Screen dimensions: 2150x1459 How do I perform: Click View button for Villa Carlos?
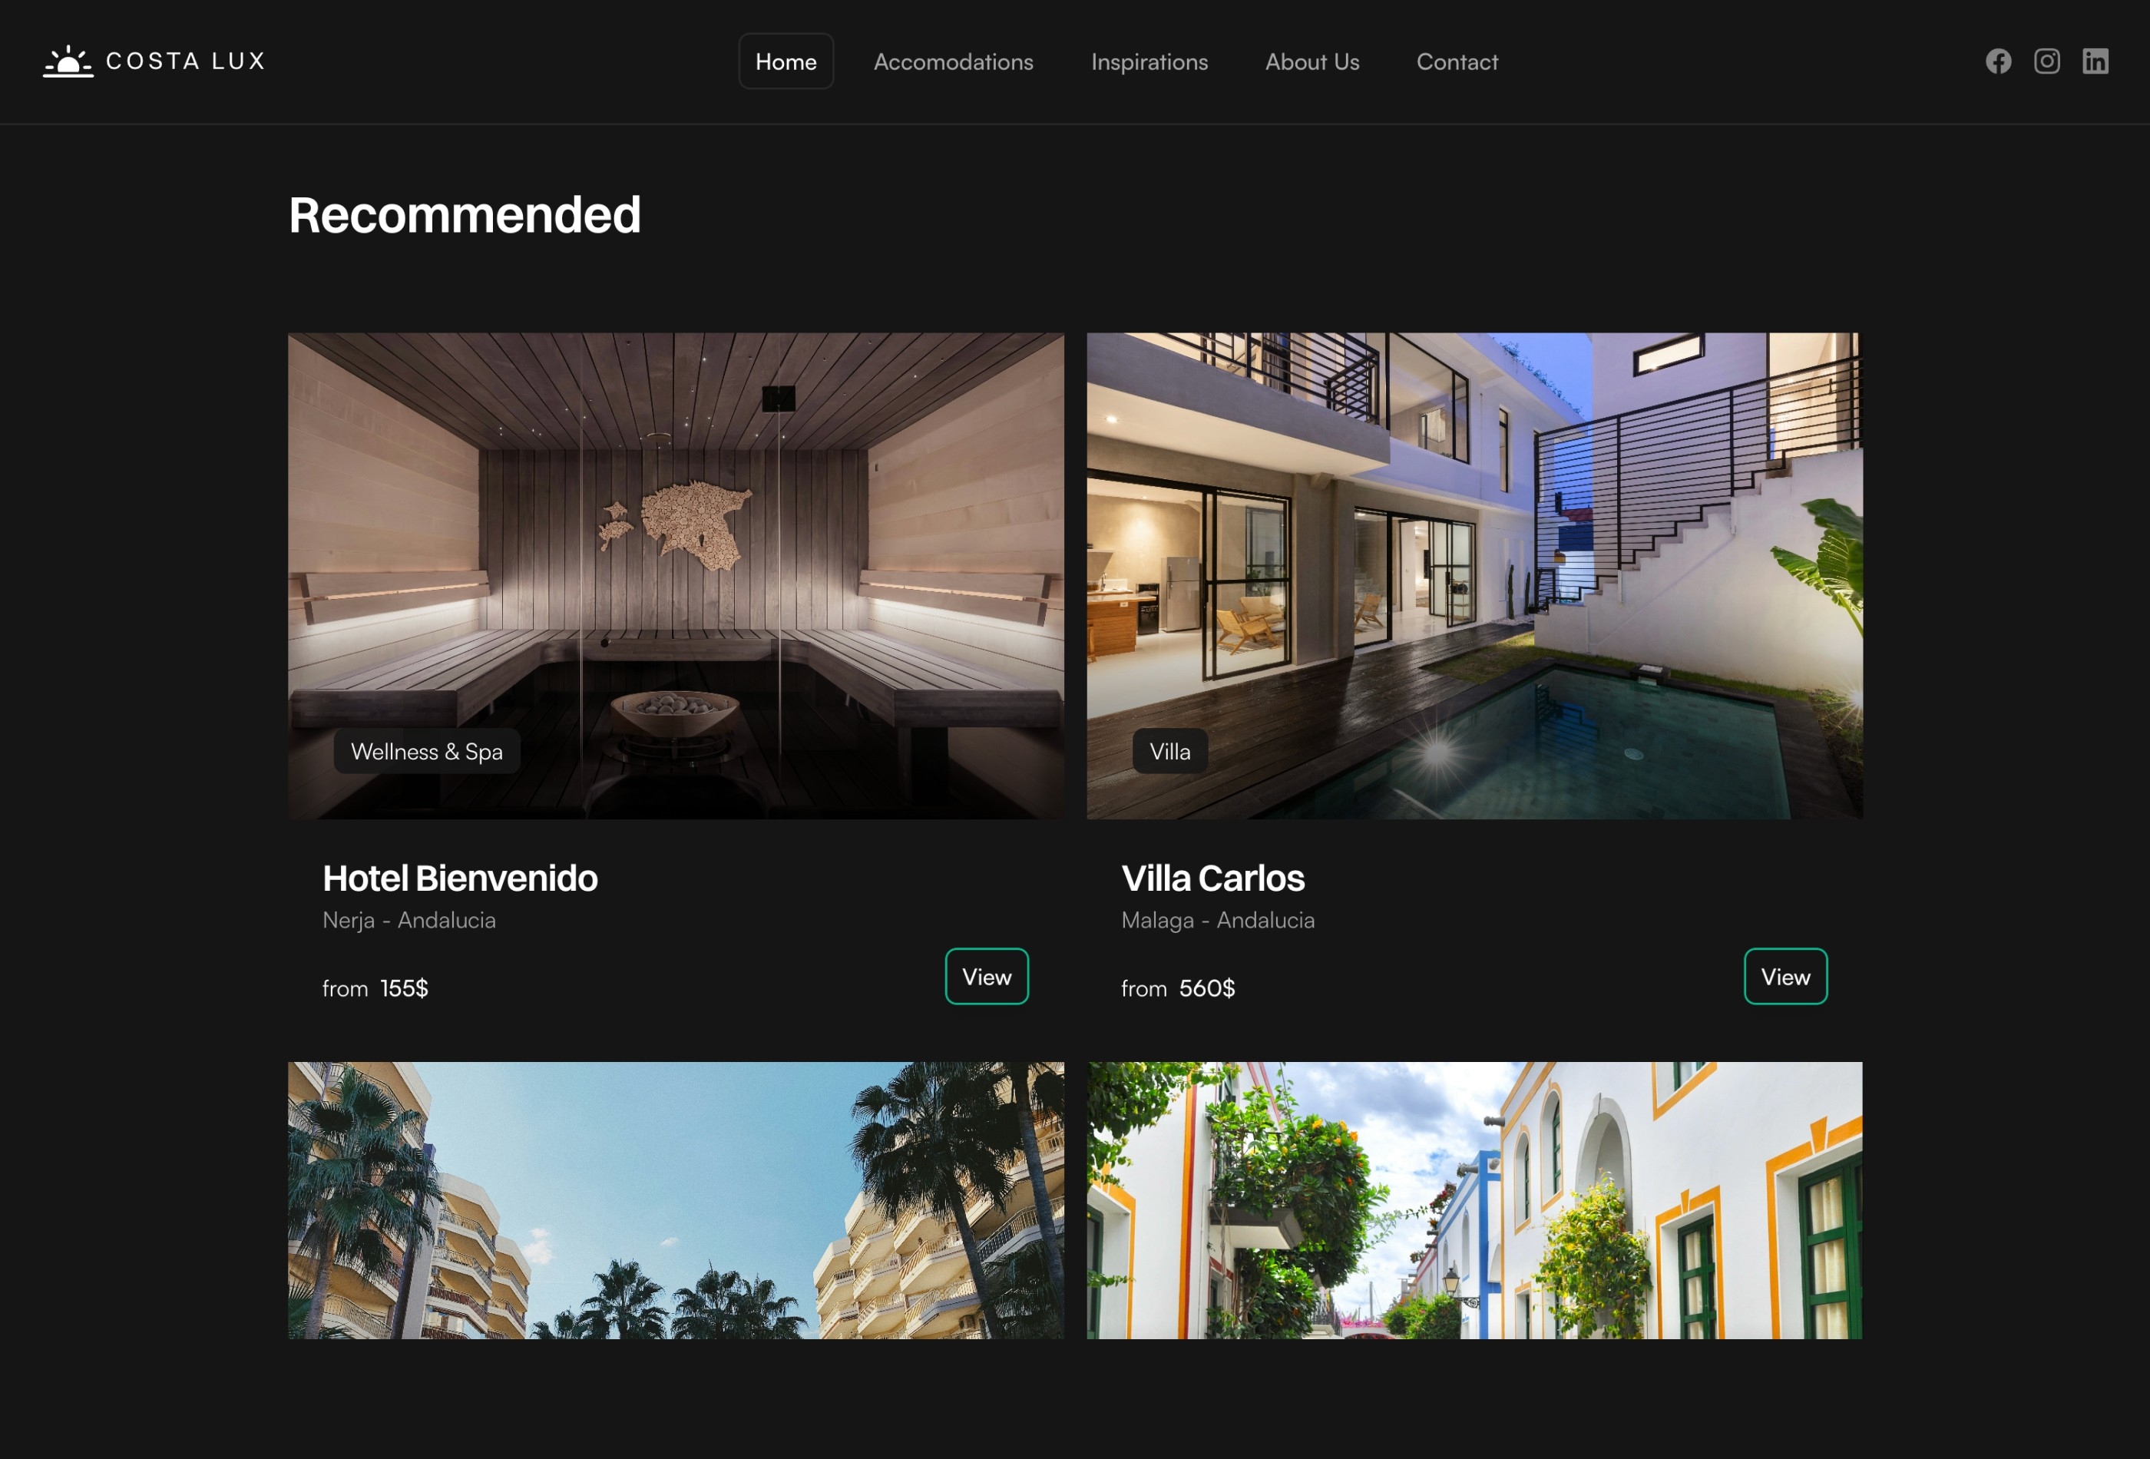point(1785,975)
